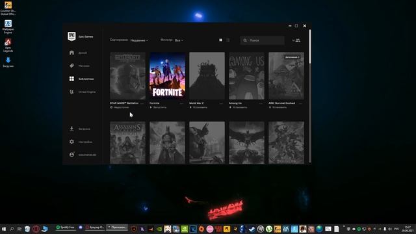Open taskbar search magnifier
This screenshot has width=416, height=234.
pyautogui.click(x=12, y=229)
